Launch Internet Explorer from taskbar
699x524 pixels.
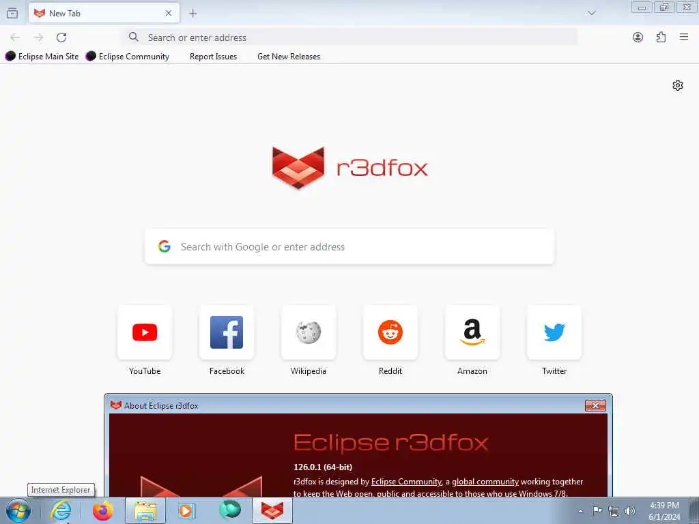pos(61,510)
